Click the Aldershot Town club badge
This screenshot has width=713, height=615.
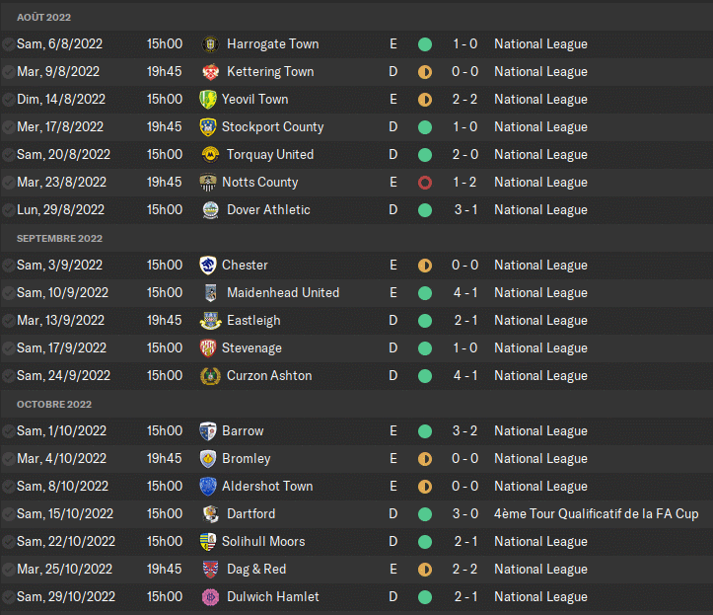(207, 487)
